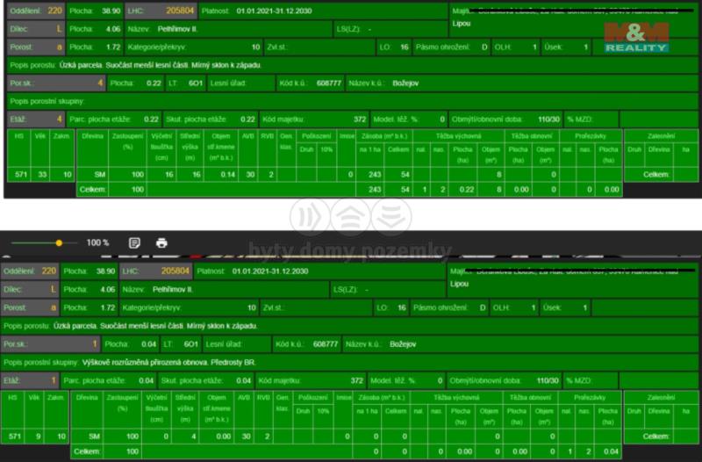Viewport: 702px width, 462px height.
Task: Click the yellow zoom slider handle
Action: pyautogui.click(x=59, y=242)
